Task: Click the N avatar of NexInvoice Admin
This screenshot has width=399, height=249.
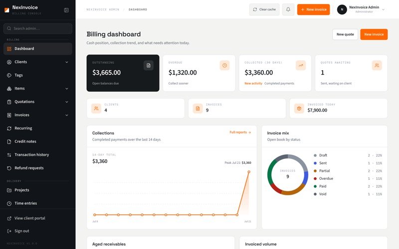Action: (x=342, y=9)
